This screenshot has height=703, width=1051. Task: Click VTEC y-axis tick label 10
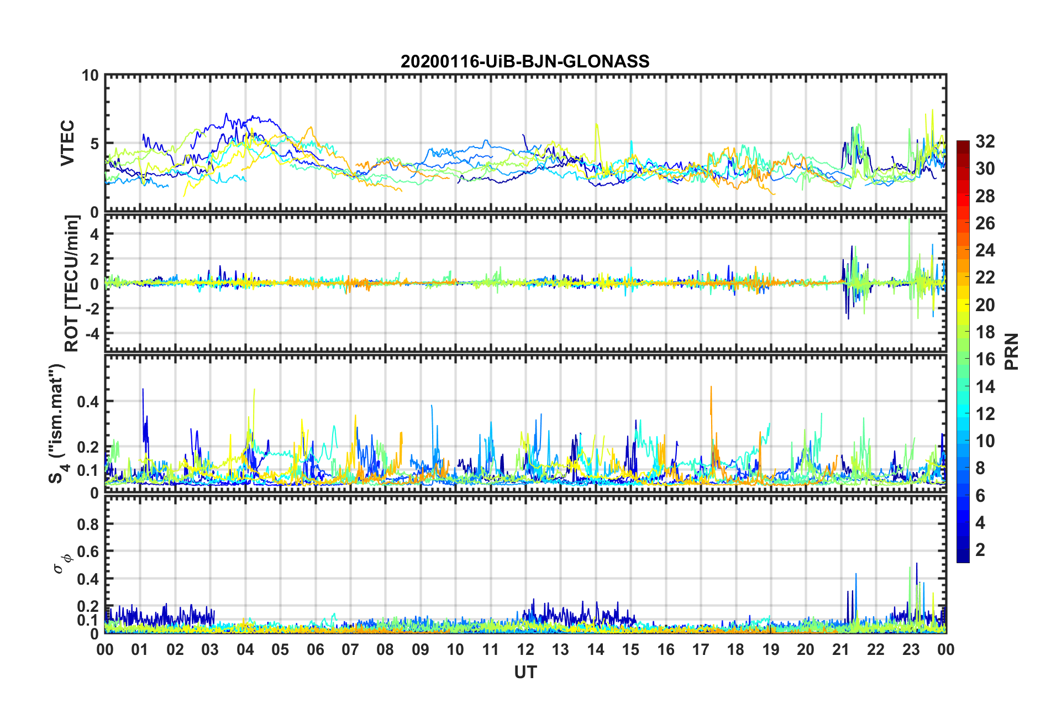90,75
